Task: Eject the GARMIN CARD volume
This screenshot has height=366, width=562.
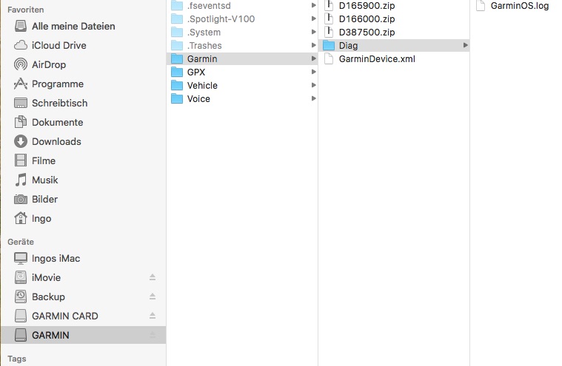Action: 153,316
